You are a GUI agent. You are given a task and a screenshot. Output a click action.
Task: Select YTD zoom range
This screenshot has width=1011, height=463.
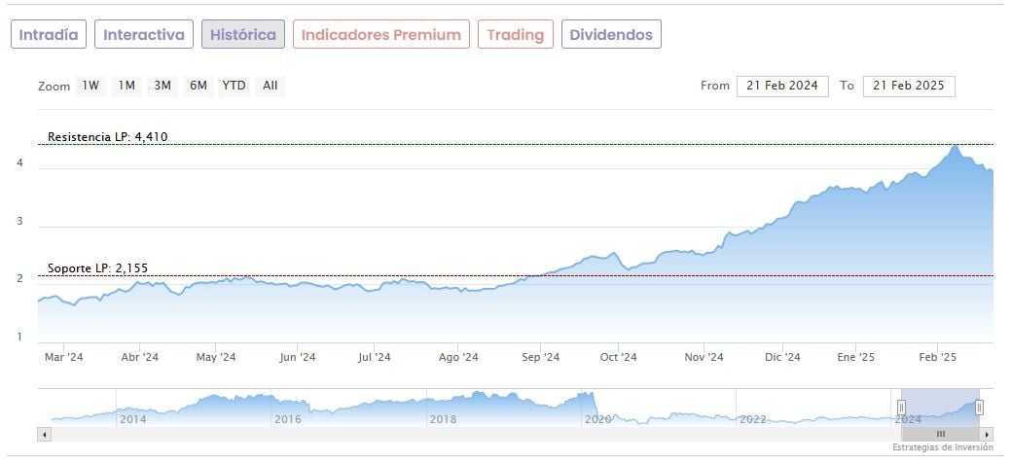pos(234,86)
